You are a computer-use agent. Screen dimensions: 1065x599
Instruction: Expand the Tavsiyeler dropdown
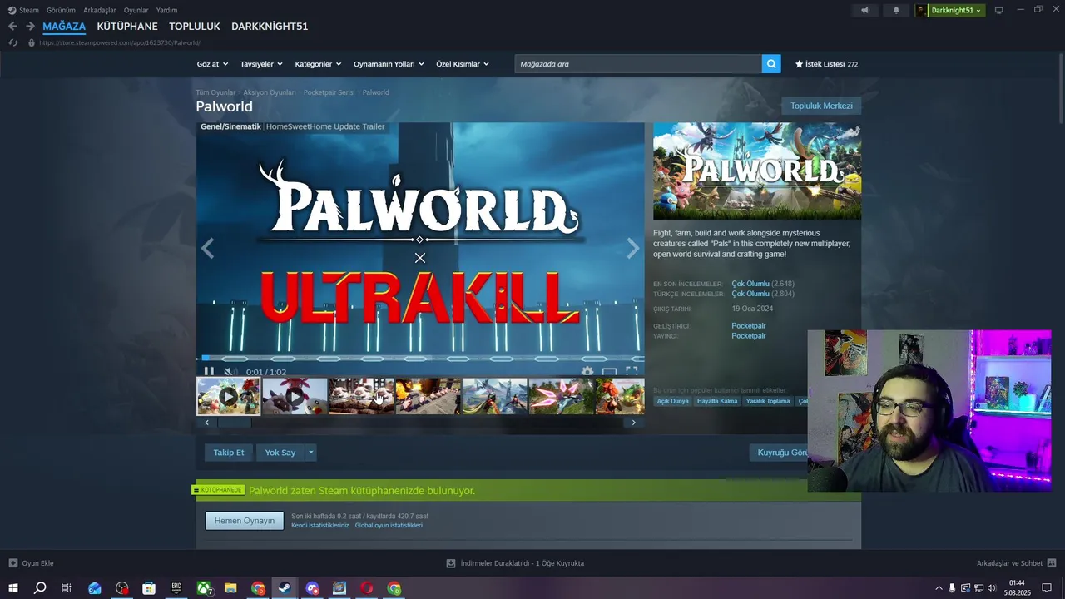261,64
